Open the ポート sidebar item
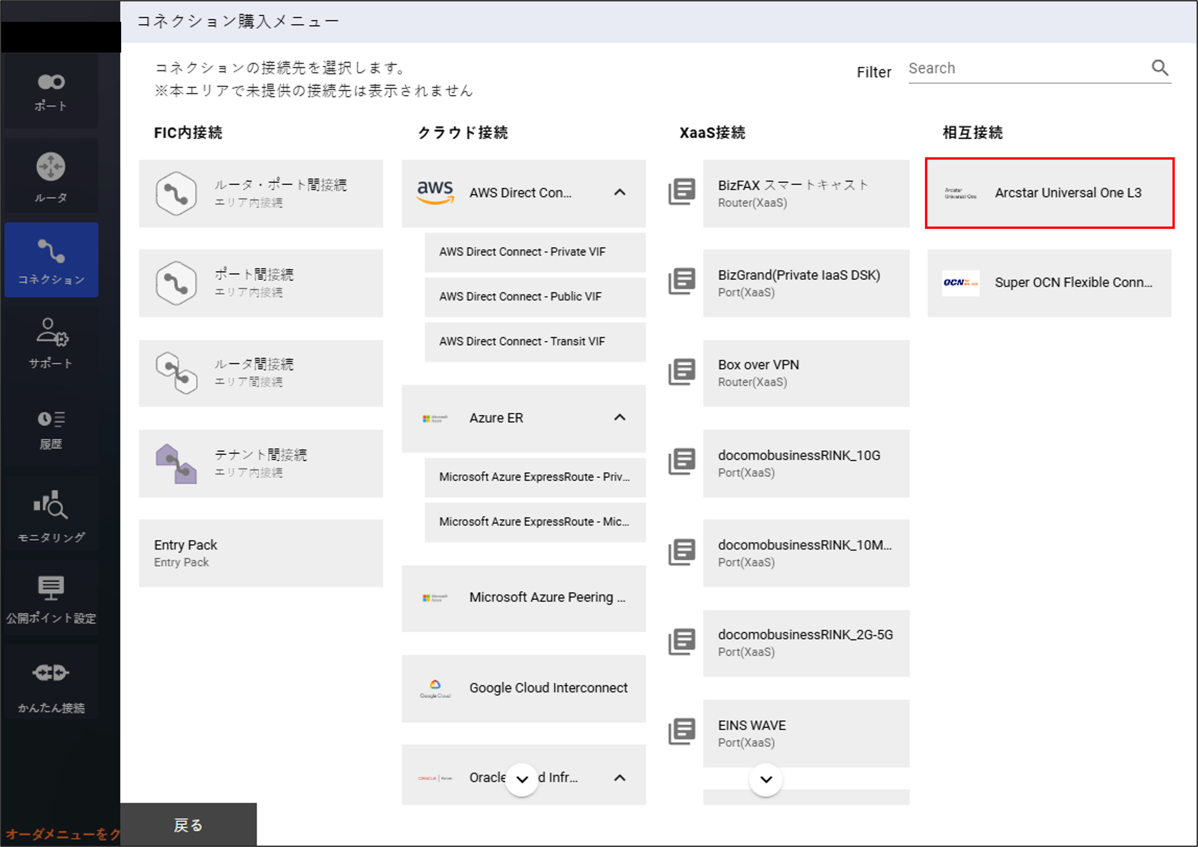This screenshot has width=1198, height=847. (51, 92)
